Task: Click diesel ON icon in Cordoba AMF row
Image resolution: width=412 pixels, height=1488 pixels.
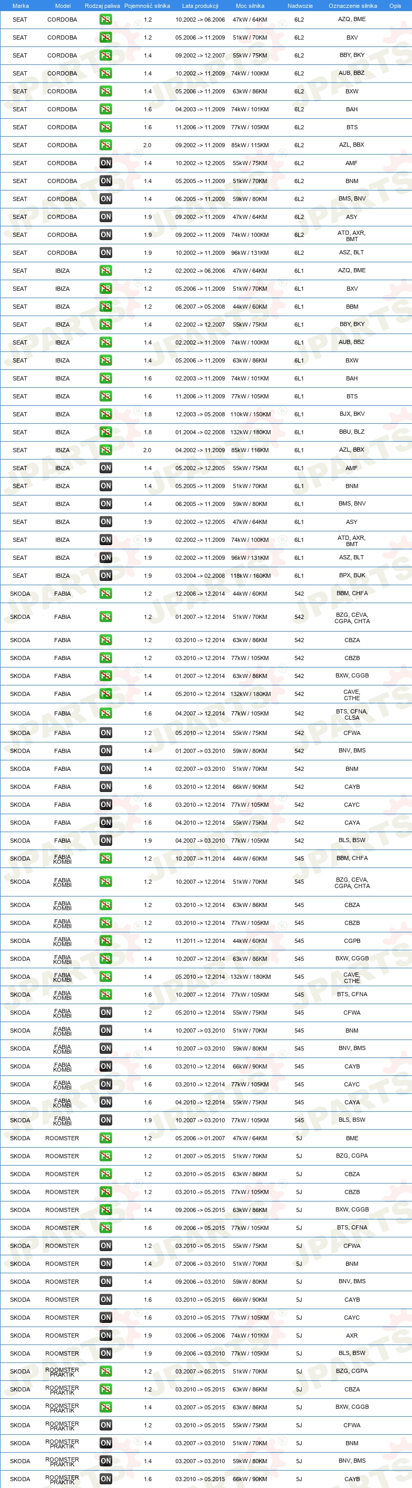Action: pyautogui.click(x=105, y=163)
